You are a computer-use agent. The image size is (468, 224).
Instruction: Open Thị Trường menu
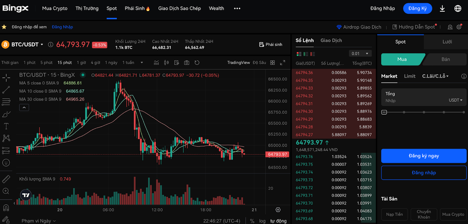(87, 8)
